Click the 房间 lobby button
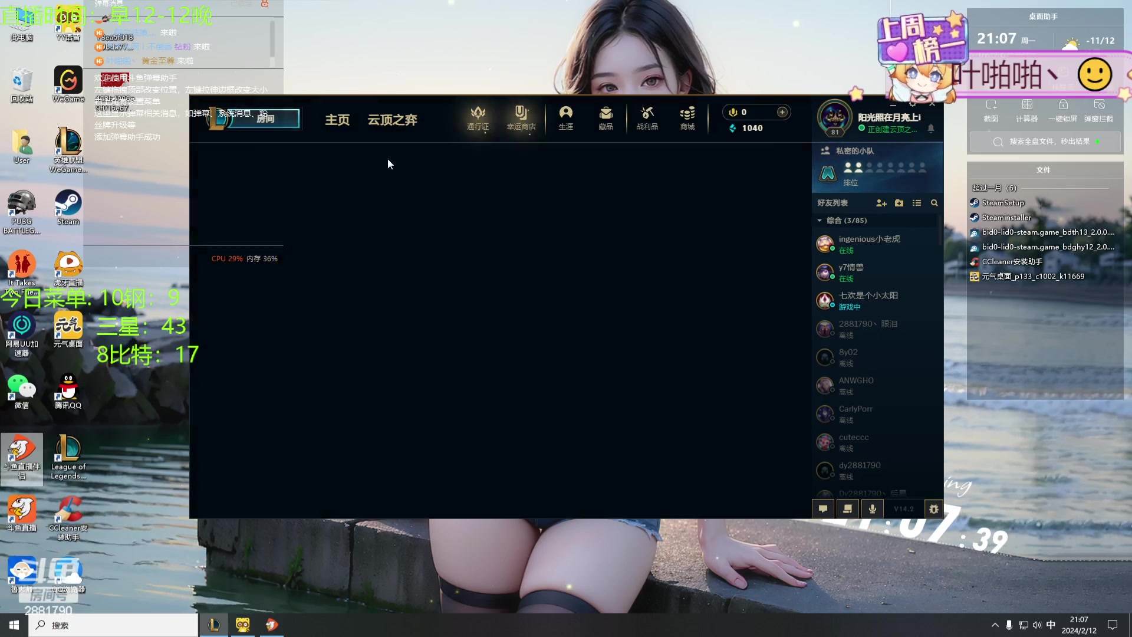Viewport: 1132px width, 637px height. click(x=265, y=119)
